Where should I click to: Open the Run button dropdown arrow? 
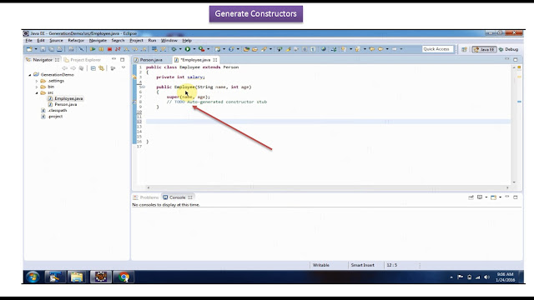pos(194,49)
